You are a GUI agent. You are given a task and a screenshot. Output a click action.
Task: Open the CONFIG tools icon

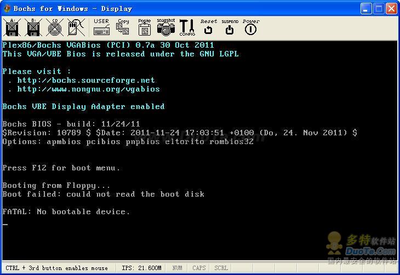(187, 27)
